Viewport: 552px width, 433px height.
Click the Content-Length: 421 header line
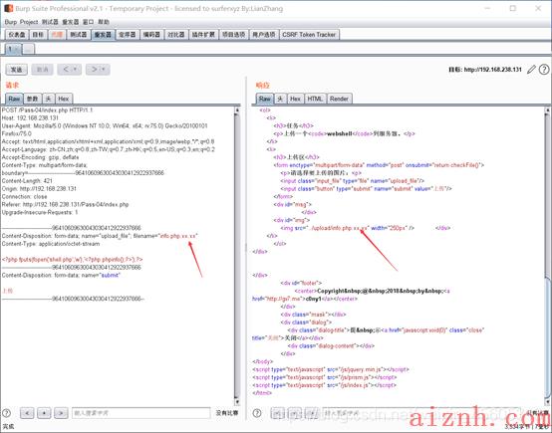point(27,181)
